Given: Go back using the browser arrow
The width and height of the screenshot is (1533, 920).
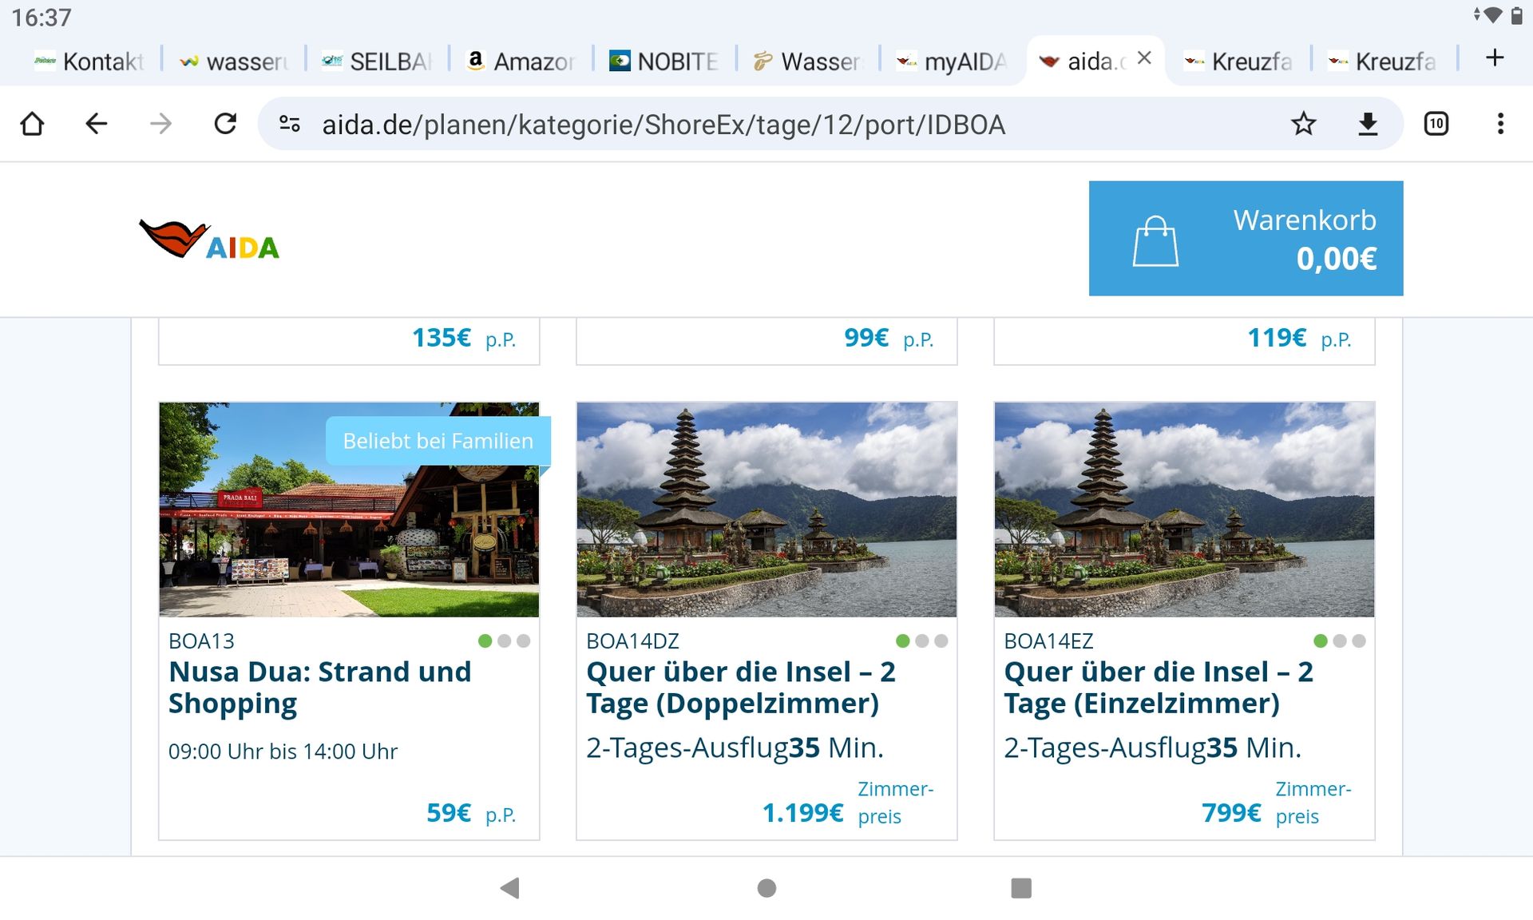Looking at the screenshot, I should coord(96,124).
